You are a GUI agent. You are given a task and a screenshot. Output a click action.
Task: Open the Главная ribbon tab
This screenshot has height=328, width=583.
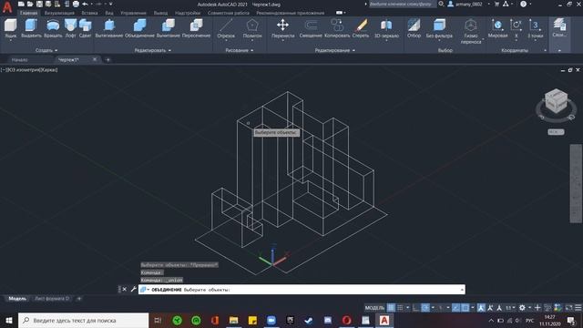click(x=28, y=13)
